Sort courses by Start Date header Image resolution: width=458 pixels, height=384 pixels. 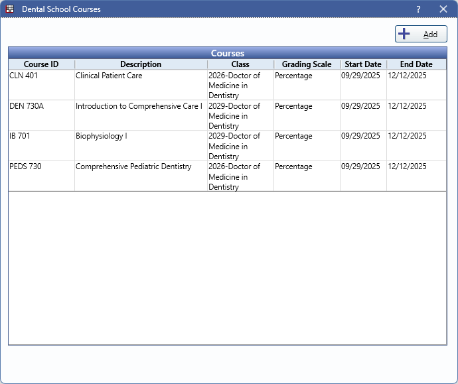click(x=363, y=64)
